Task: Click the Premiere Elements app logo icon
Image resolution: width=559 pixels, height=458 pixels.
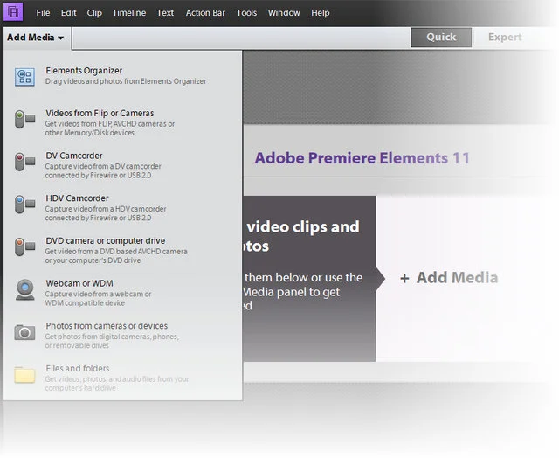Action: click(13, 11)
